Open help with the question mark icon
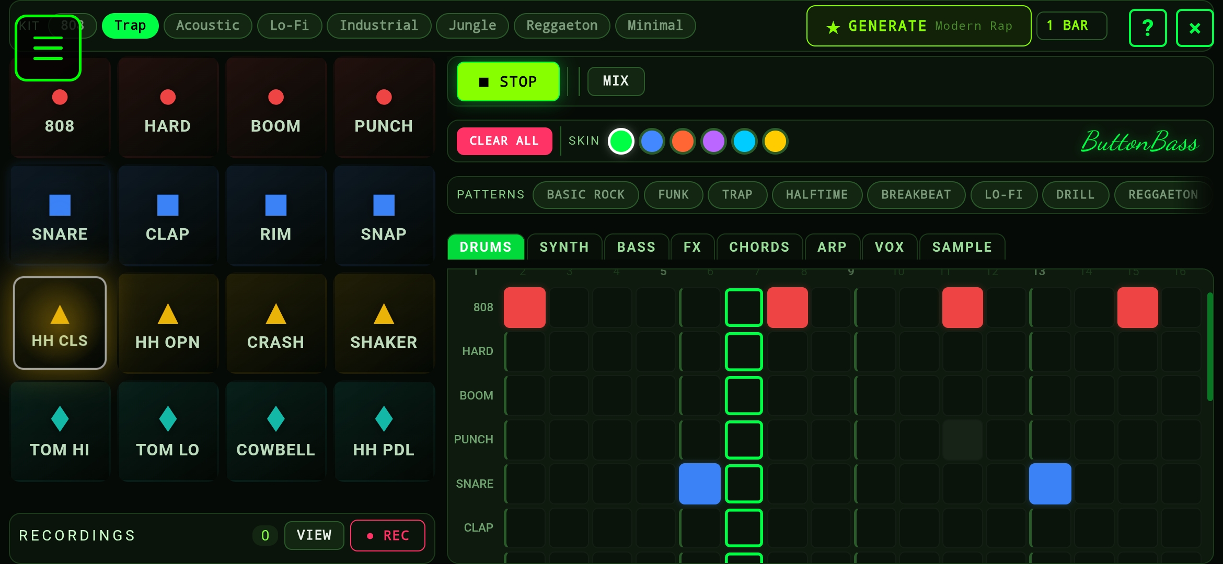This screenshot has width=1223, height=564. tap(1148, 28)
